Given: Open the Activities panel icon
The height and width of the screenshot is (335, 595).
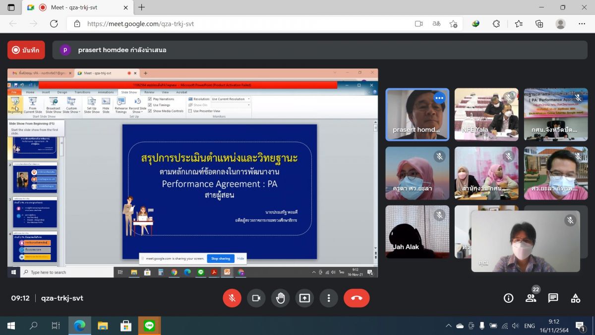Looking at the screenshot, I should [x=575, y=298].
